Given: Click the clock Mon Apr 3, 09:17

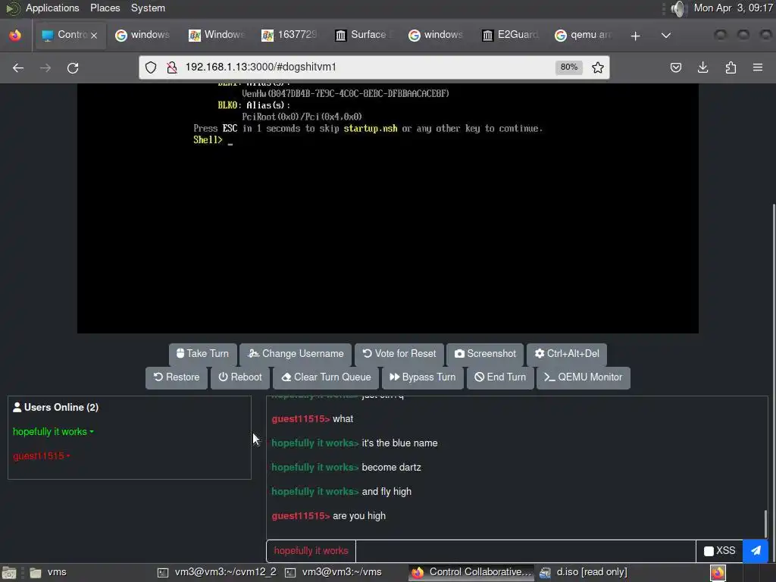Looking at the screenshot, I should [733, 8].
